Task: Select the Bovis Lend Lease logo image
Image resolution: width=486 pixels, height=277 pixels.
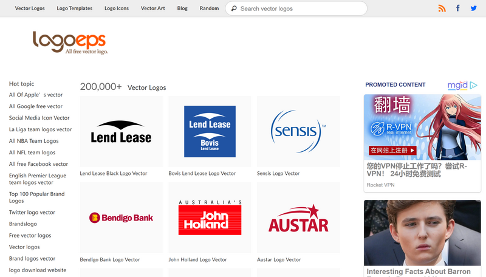Action: coord(210,131)
